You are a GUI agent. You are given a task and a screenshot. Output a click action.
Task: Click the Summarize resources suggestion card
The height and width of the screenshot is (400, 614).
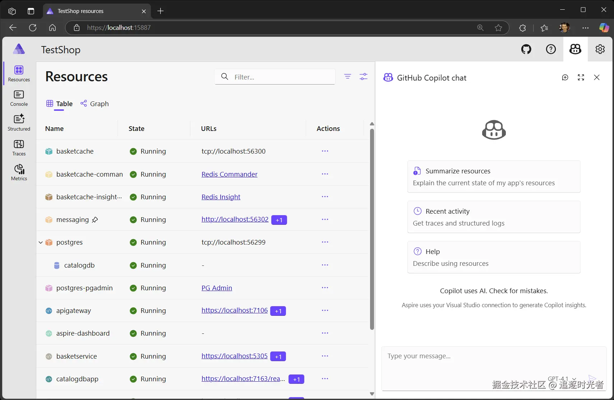tap(494, 177)
